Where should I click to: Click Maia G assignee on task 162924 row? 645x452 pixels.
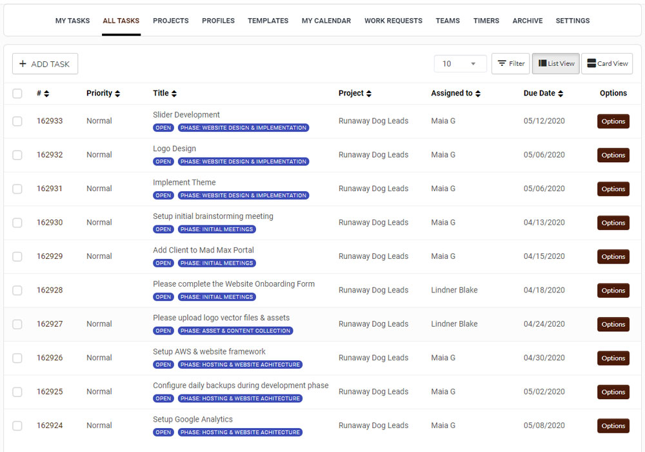443,426
